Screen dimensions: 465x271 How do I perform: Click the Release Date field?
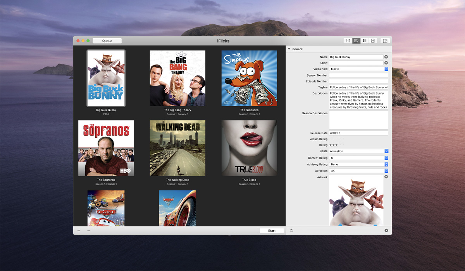358,133
